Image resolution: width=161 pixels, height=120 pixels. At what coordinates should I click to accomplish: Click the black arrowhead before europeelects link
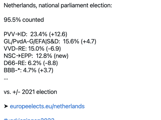(x=6, y=106)
